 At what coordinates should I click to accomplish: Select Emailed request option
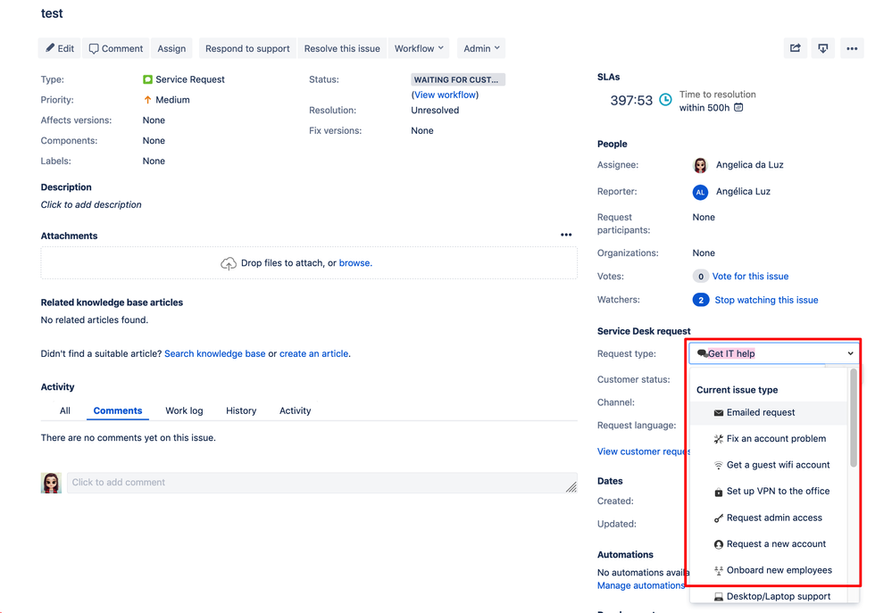point(769,413)
